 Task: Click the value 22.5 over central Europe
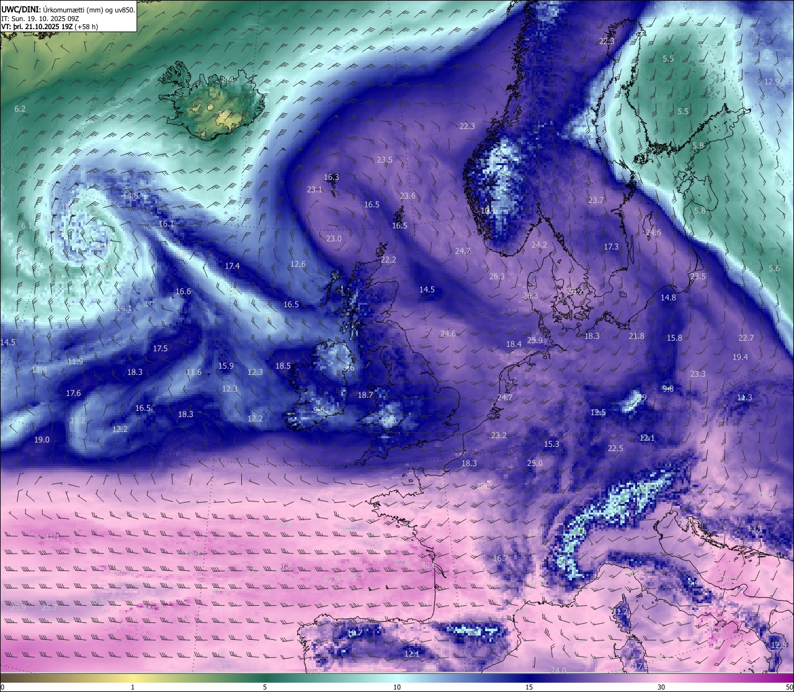[615, 448]
